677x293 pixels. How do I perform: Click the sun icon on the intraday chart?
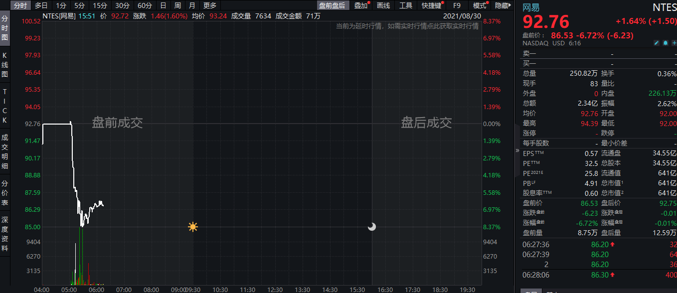pos(192,227)
